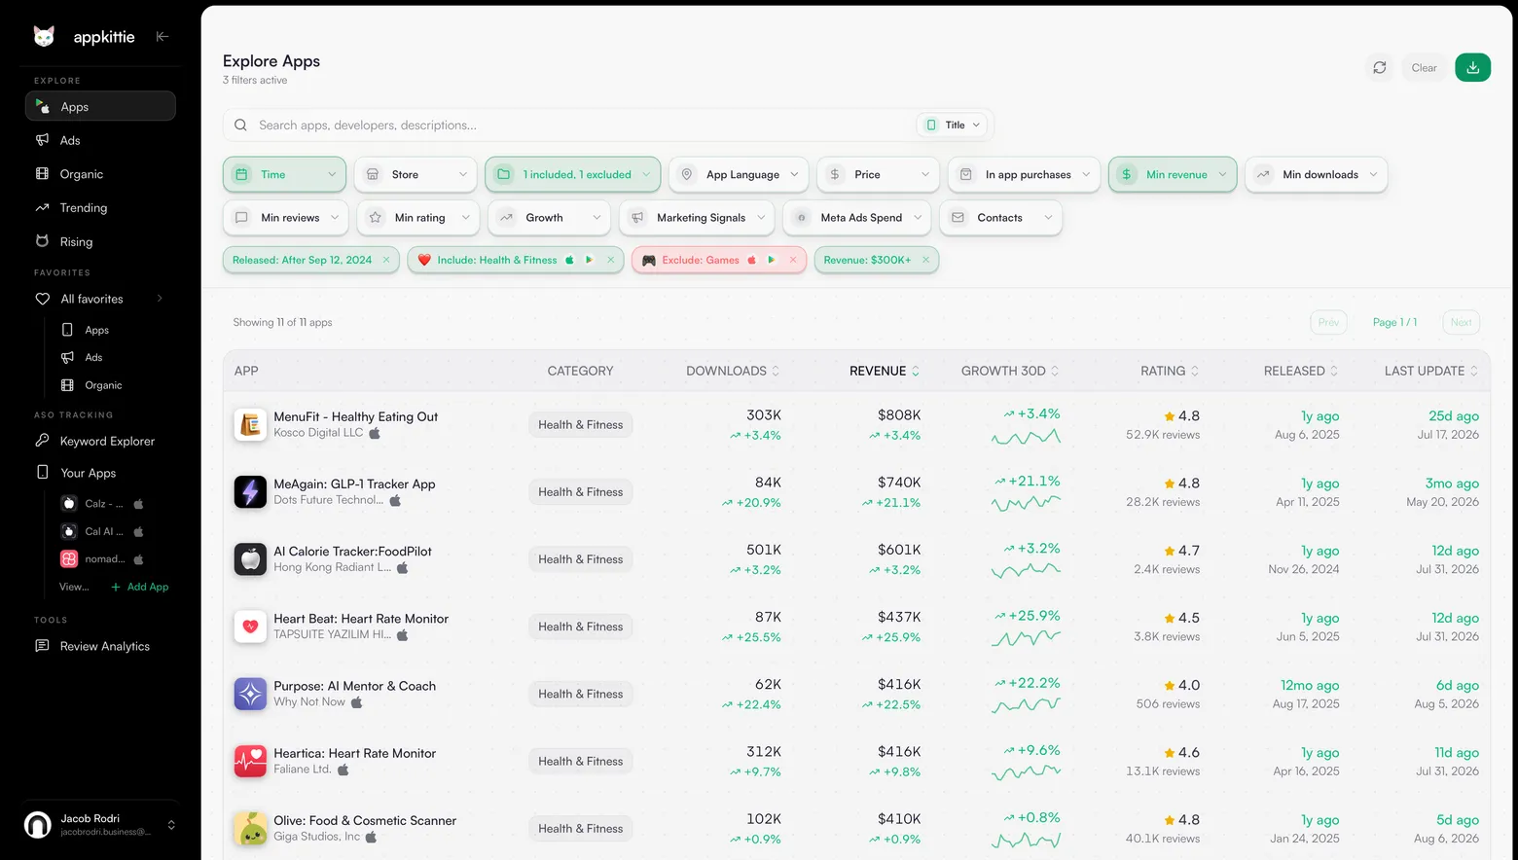Click the Heart Beat app icon
1518x860 pixels.
(x=250, y=627)
